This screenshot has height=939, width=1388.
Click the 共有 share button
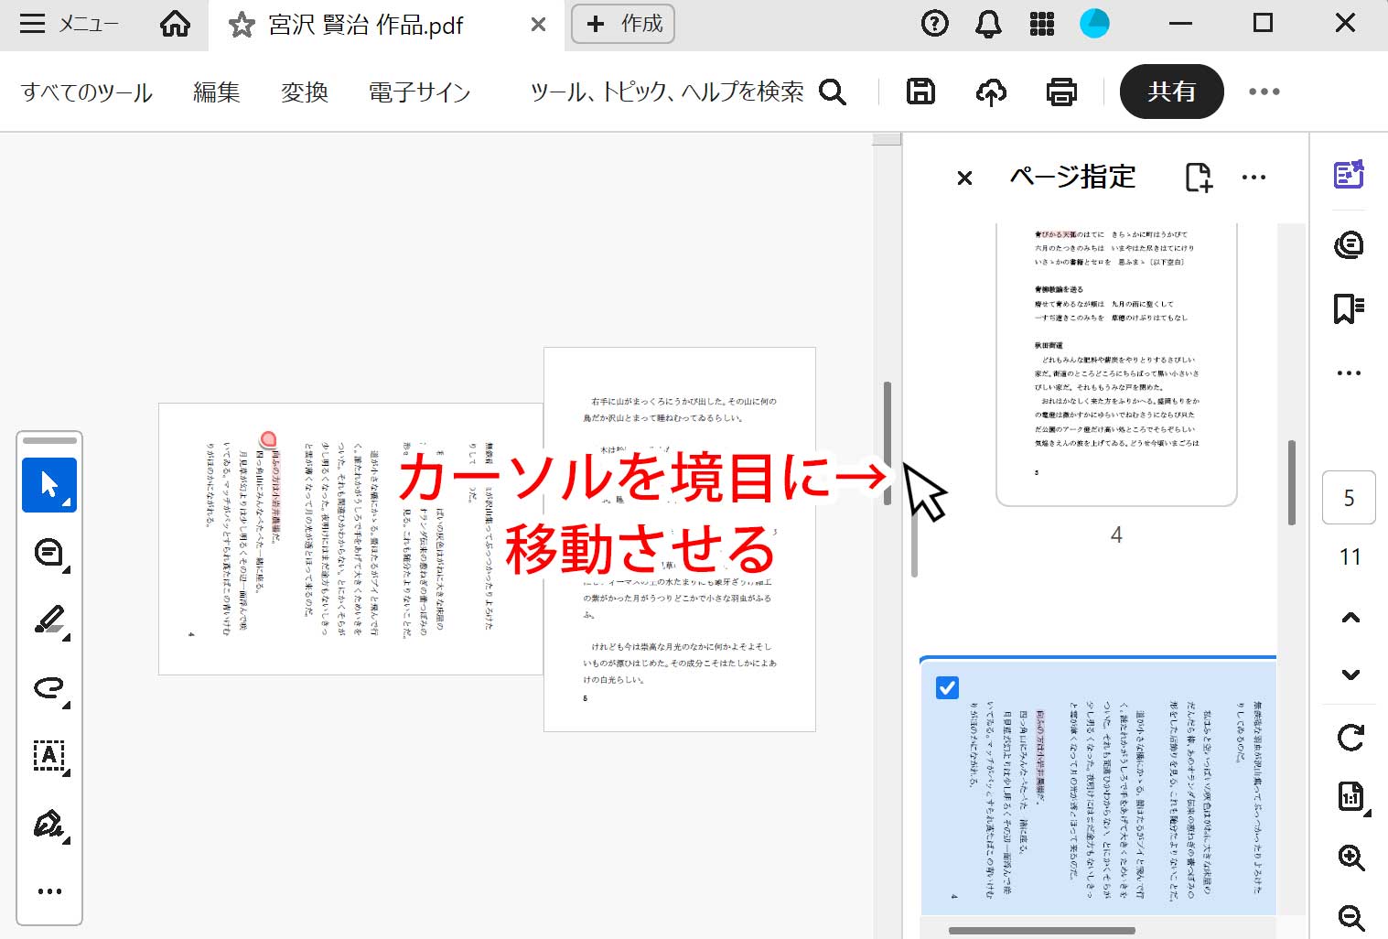pos(1171,92)
